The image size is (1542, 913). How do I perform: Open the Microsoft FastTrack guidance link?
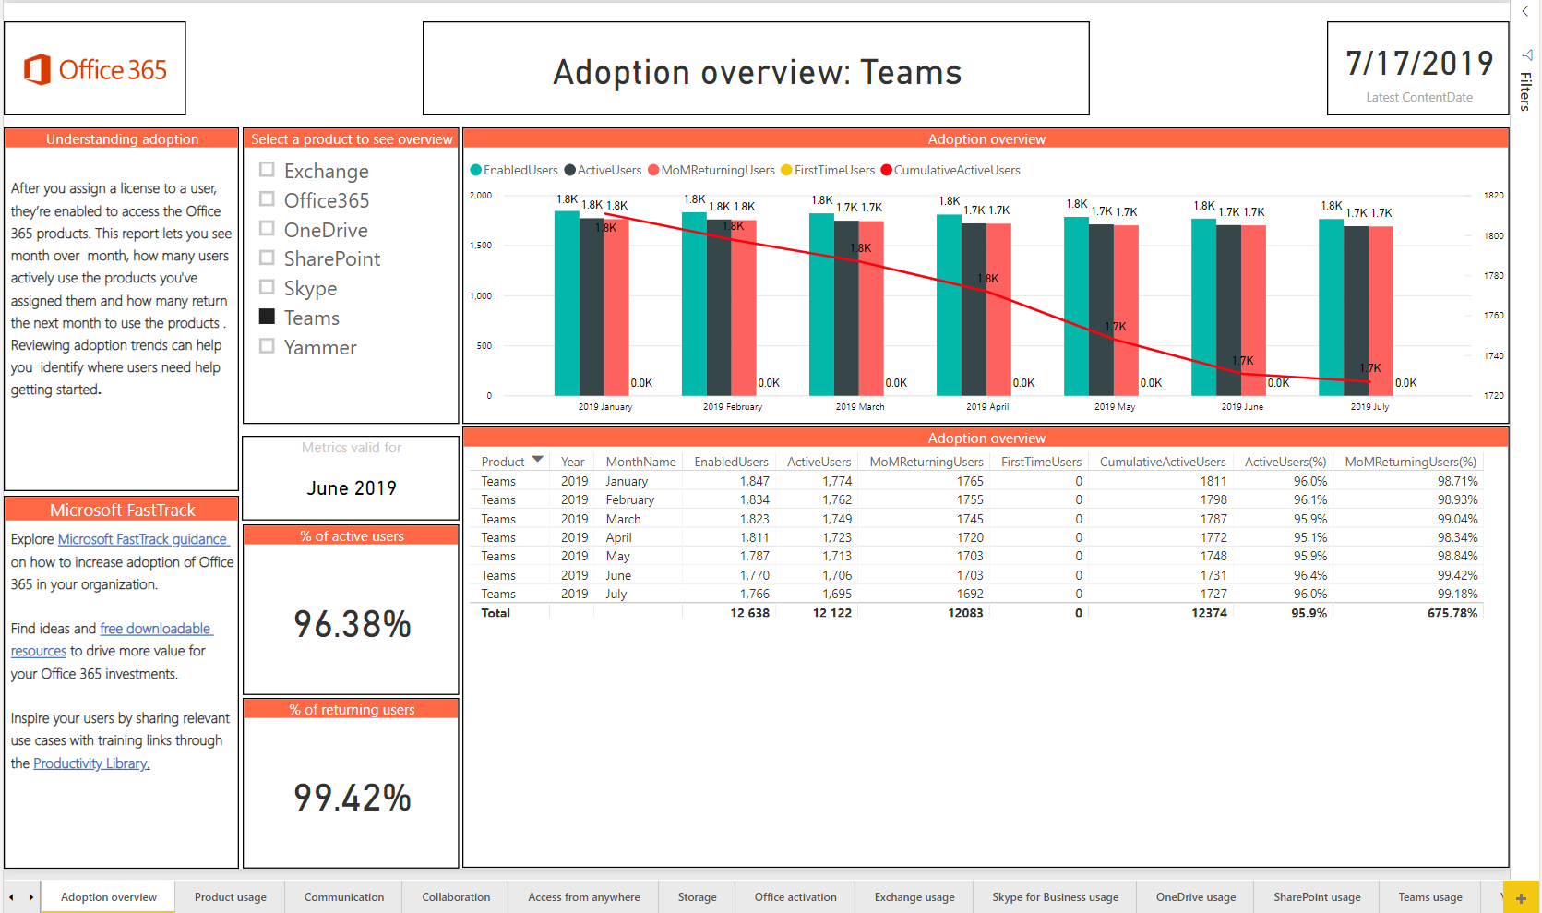tap(143, 538)
